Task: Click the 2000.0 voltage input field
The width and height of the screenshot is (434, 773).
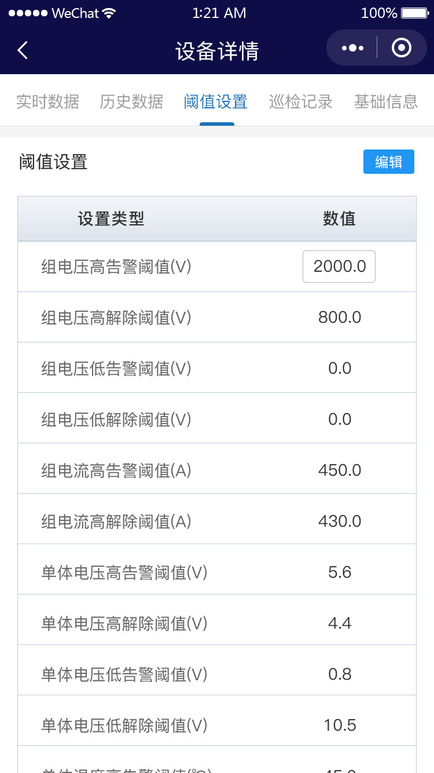Action: tap(339, 267)
